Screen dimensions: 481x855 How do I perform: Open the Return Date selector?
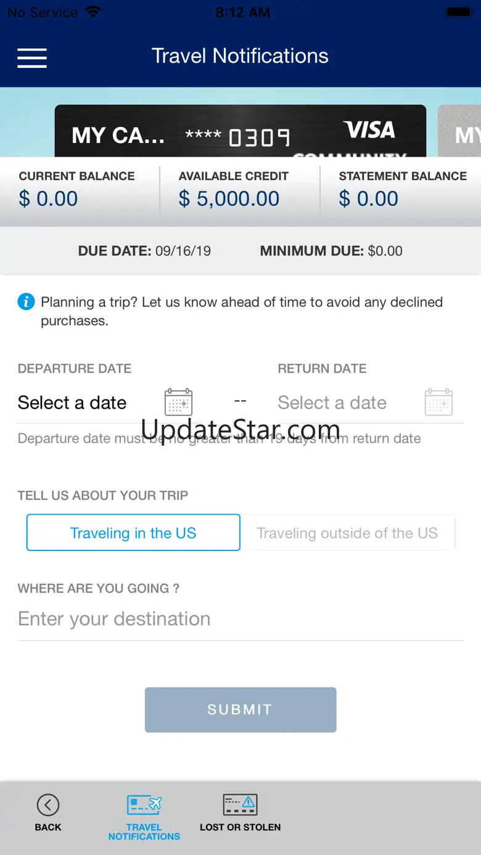pos(332,403)
